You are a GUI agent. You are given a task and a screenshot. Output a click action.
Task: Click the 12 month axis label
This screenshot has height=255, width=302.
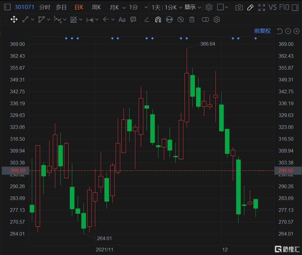225,250
